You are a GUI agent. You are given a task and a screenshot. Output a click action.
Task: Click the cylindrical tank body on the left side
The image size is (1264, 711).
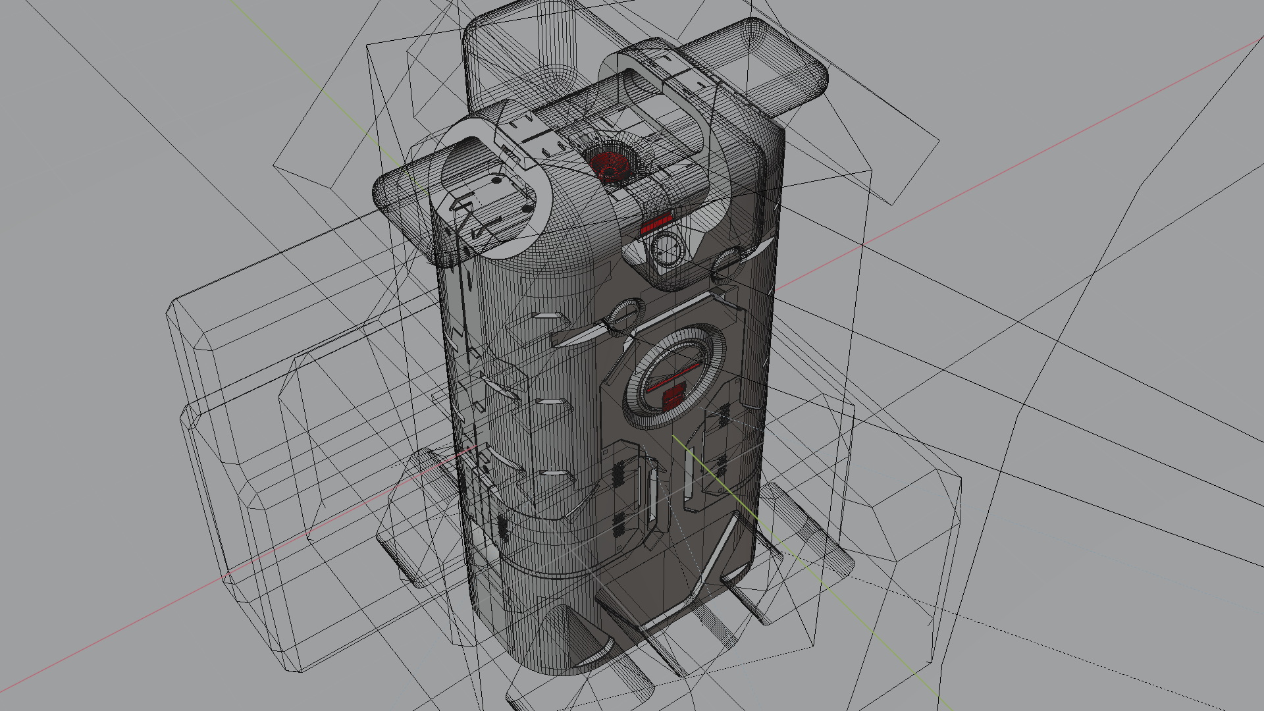click(520, 428)
